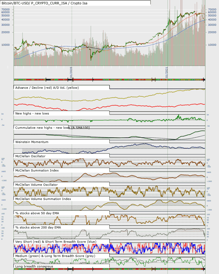Click the 30000 price label on left axis
This screenshot has width=219, height=274.
(5, 25)
